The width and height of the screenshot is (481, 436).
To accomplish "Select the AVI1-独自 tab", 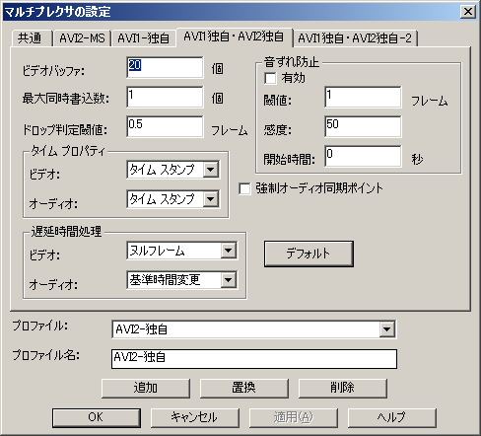I will point(144,38).
